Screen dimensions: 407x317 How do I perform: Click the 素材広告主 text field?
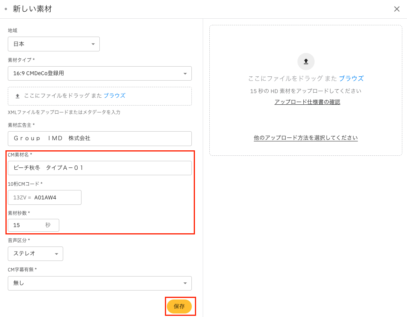coord(100,138)
